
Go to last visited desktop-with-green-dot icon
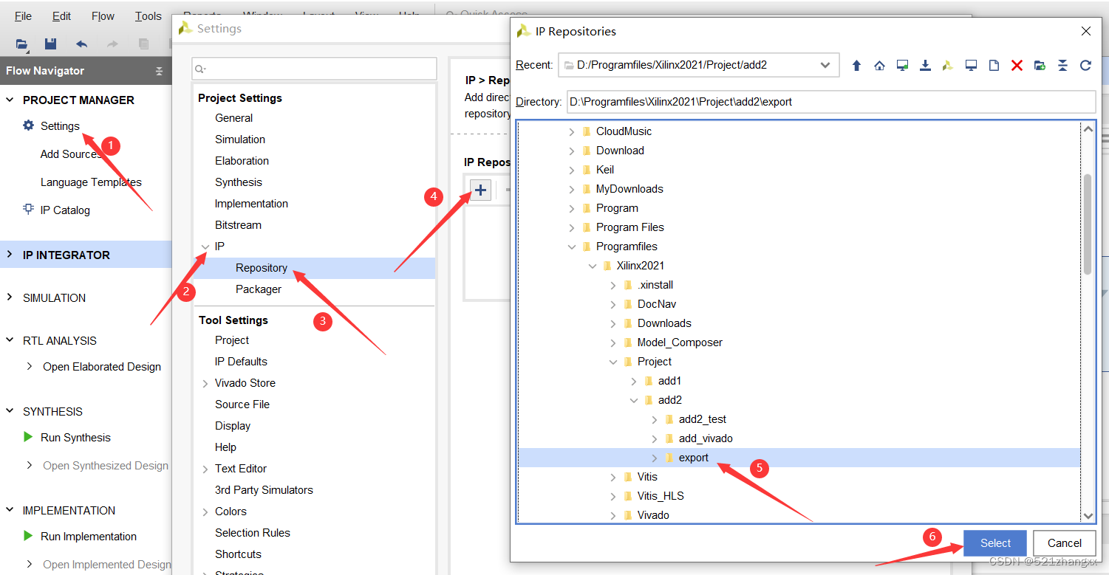pyautogui.click(x=902, y=66)
